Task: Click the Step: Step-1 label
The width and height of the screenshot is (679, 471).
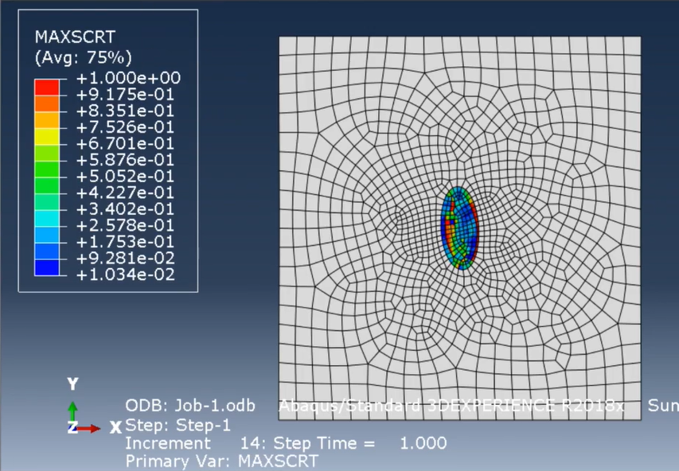Action: click(178, 426)
